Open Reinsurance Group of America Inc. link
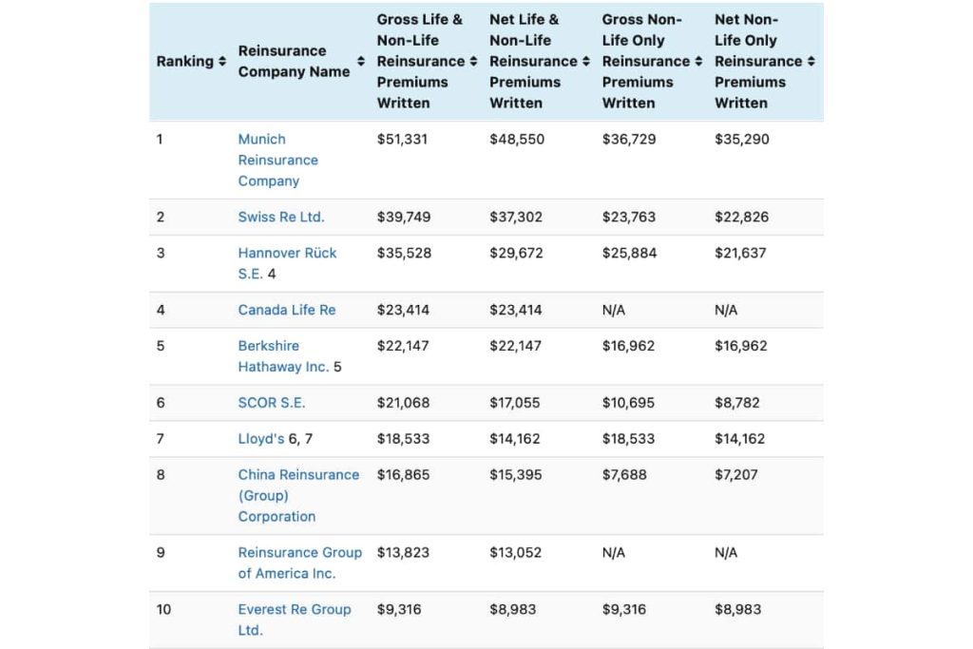This screenshot has width=973, height=649. 300,563
